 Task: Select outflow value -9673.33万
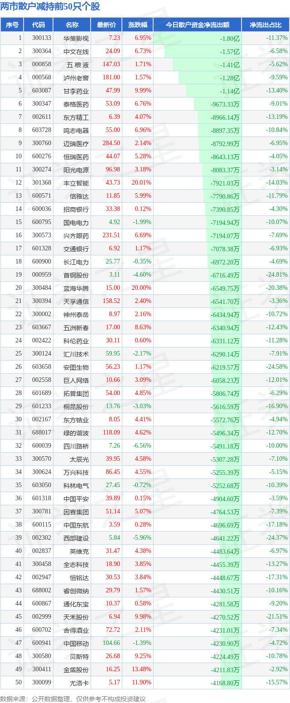point(225,104)
